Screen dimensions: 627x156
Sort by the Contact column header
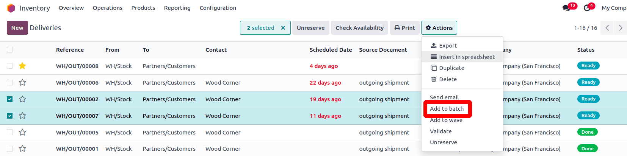click(x=216, y=50)
